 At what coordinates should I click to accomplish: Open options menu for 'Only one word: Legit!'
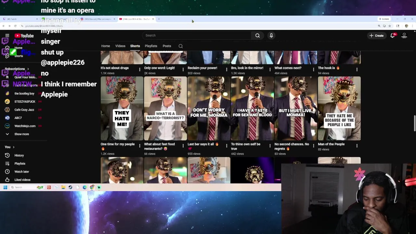tap(183, 69)
